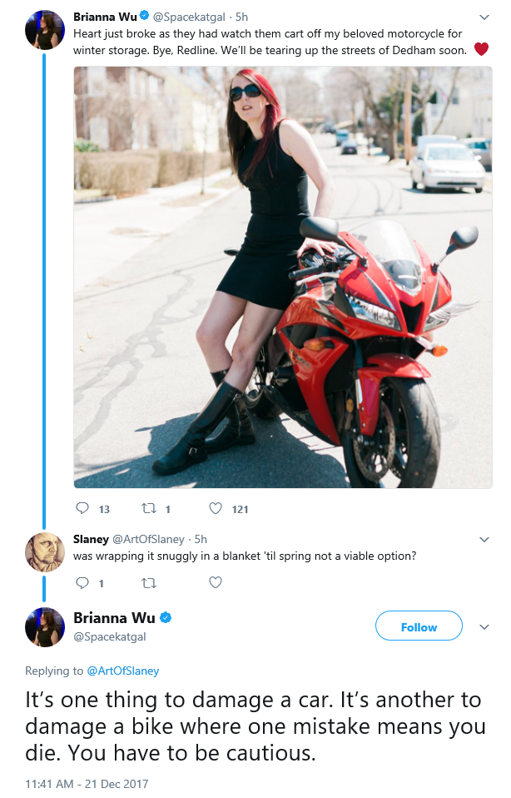This screenshot has width=511, height=798.
Task: Reply to Slaney's blanket comment
Action: tap(82, 583)
